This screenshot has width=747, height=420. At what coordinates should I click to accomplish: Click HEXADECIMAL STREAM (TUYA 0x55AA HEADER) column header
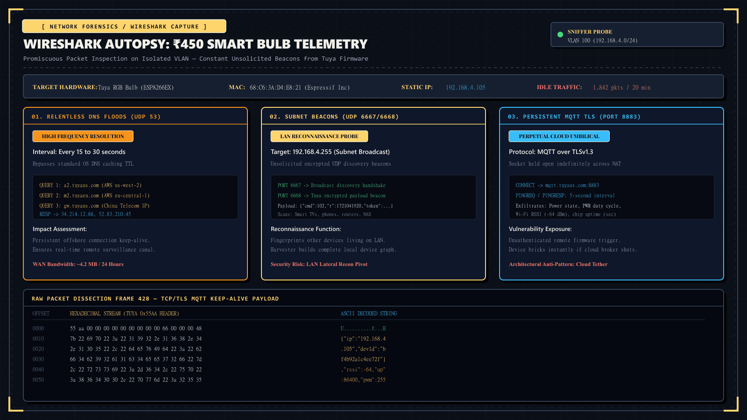(x=125, y=314)
